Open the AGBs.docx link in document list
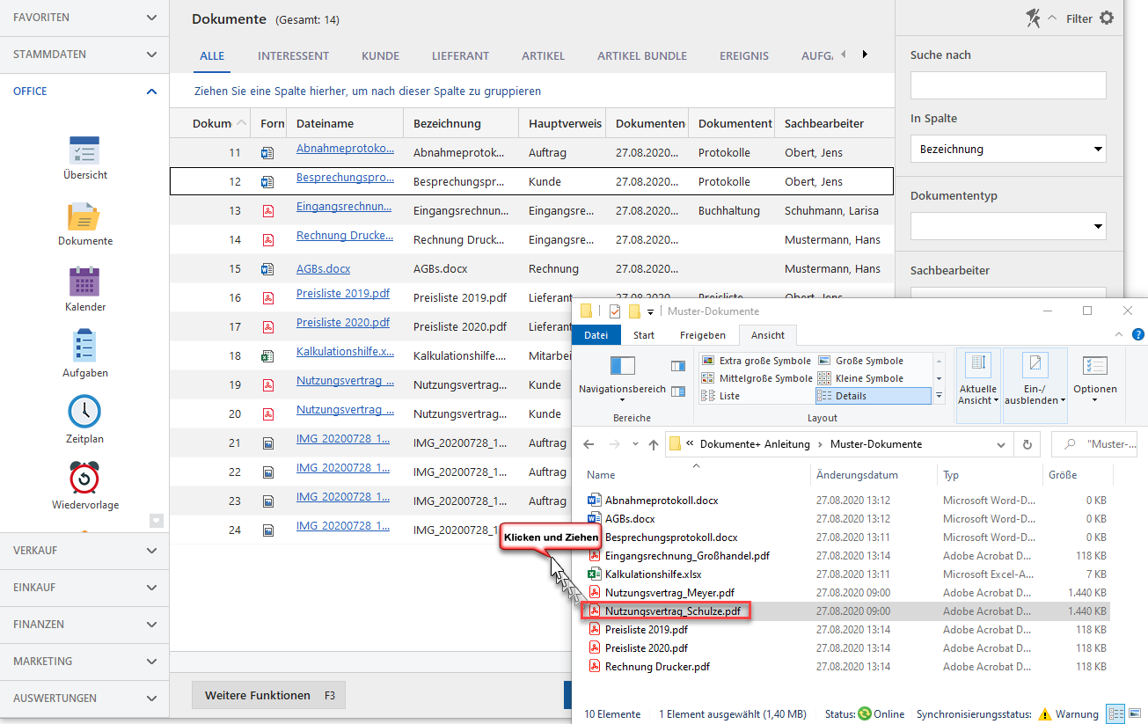The image size is (1148, 724). [323, 269]
